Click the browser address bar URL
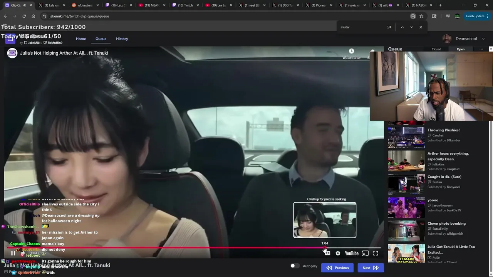 (x=79, y=16)
